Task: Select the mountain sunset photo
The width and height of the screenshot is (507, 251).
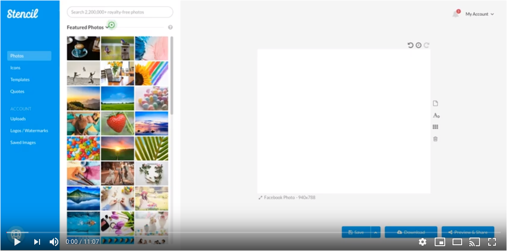Action: (83, 98)
